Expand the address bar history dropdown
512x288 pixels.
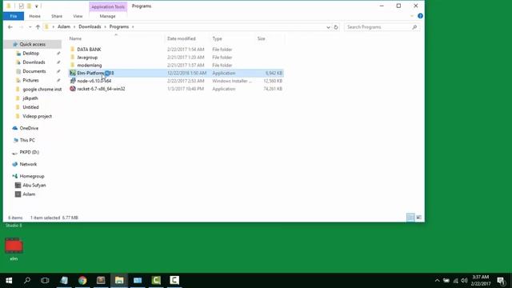328,27
